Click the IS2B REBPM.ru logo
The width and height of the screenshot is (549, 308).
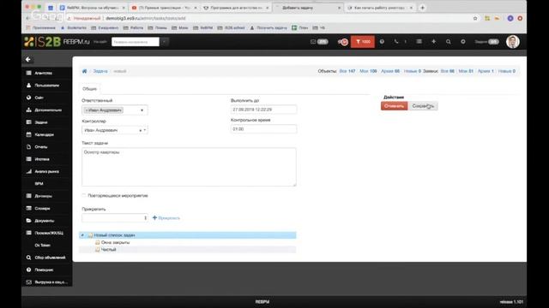[x=57, y=42]
